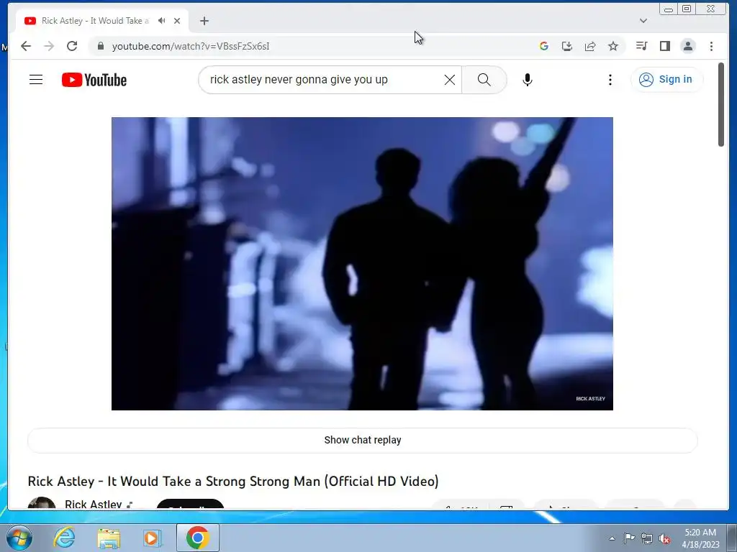The image size is (737, 552).
Task: Go back using browser back arrow
Action: [26, 46]
